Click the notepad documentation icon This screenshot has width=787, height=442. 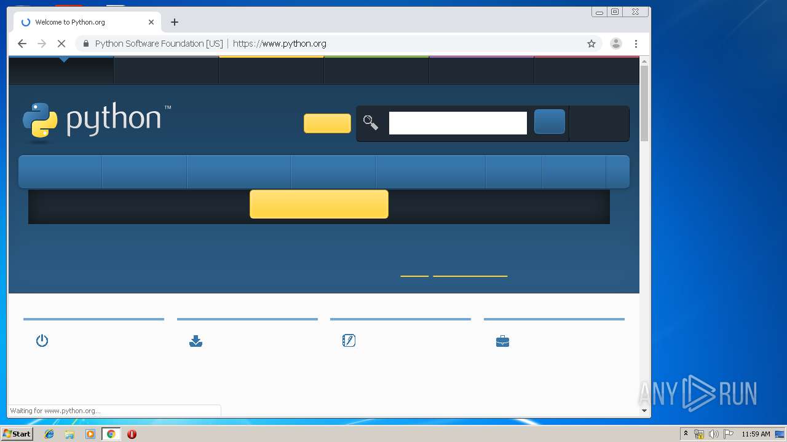[349, 340]
